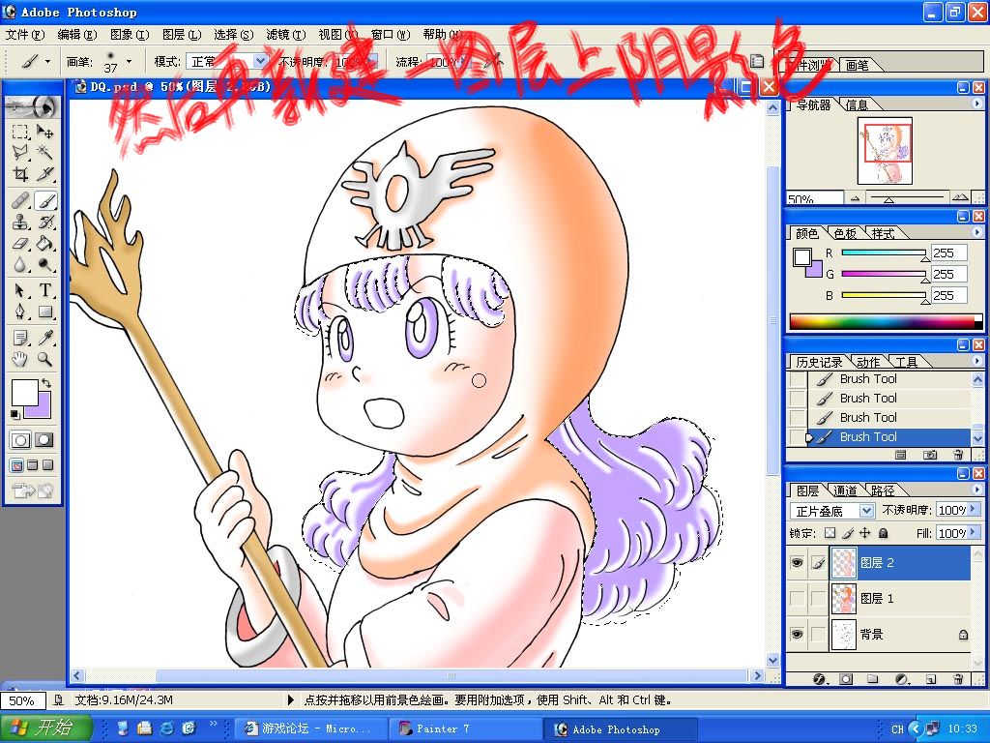Screen dimensions: 990x743
Task: Switch to Standard editing mode
Action: (20, 440)
